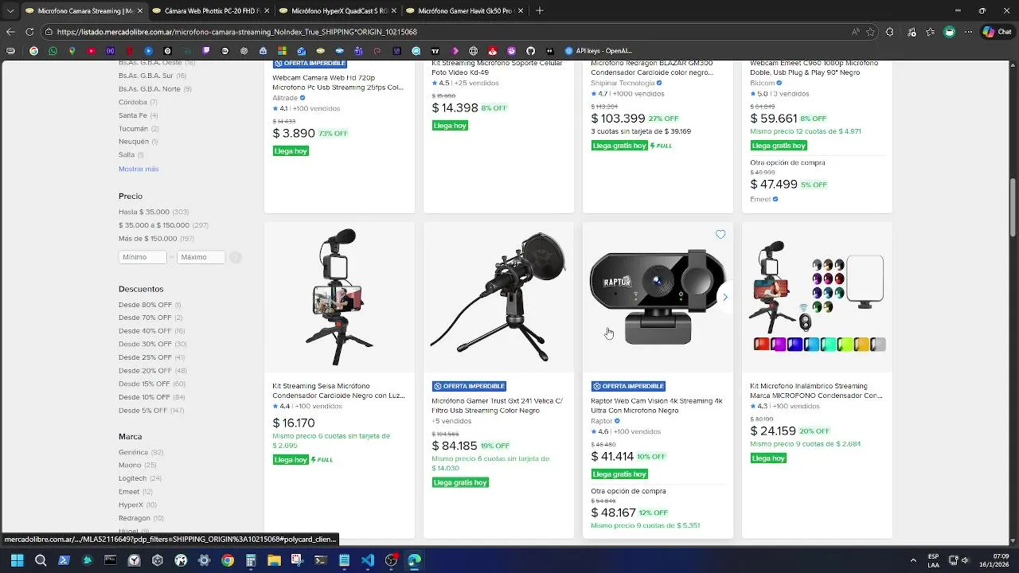The width and height of the screenshot is (1019, 573).
Task: Open File Explorer from taskbar
Action: coord(274,560)
